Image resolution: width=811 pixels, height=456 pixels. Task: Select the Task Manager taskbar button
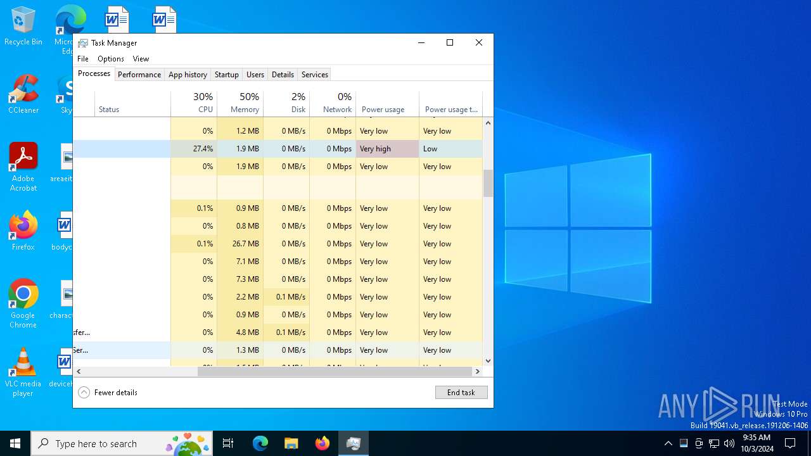(x=354, y=443)
